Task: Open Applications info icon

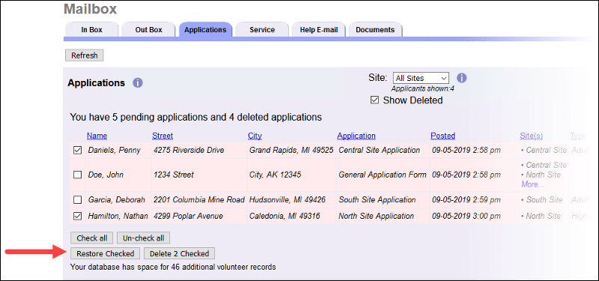Action: [x=138, y=82]
